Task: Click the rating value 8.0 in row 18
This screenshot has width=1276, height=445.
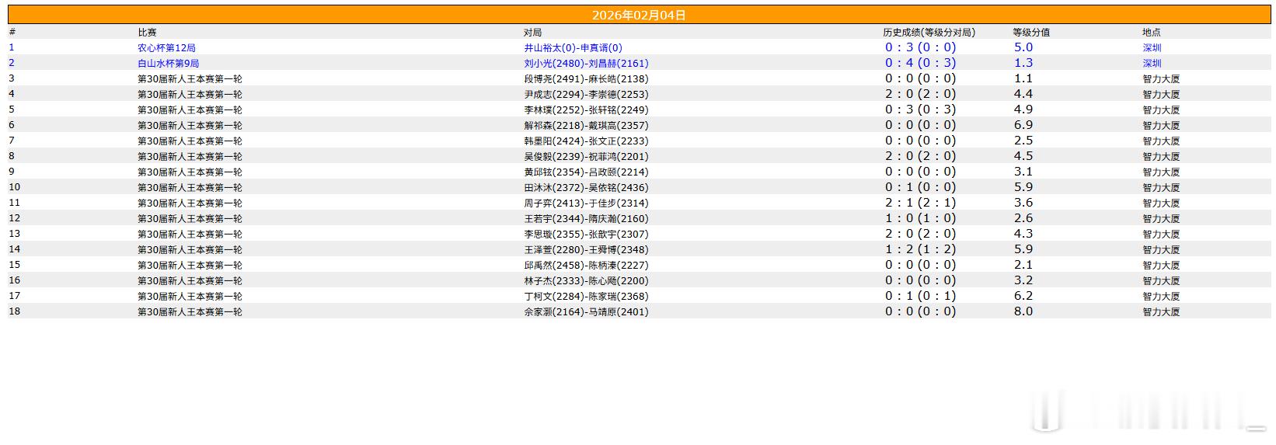Action: 1023,311
